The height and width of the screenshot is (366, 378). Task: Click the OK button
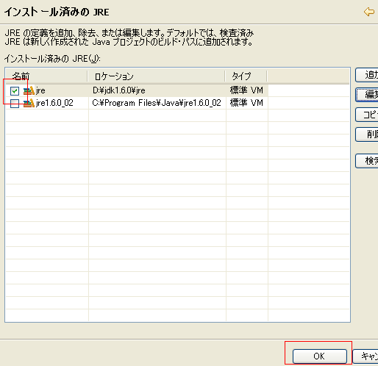pos(320,356)
